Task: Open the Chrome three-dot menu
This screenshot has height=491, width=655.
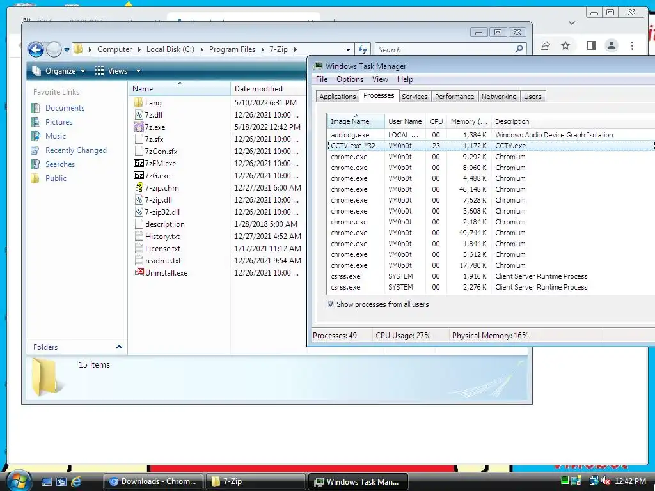Action: point(633,45)
